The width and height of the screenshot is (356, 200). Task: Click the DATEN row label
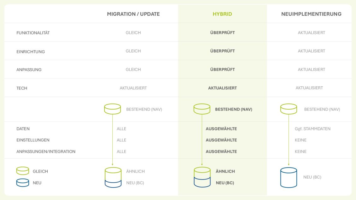coord(23,129)
